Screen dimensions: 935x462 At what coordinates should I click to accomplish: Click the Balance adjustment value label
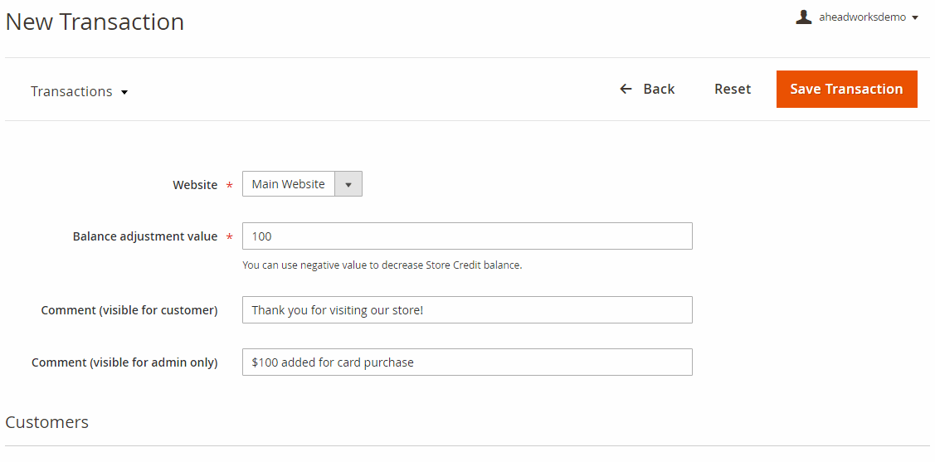(145, 236)
